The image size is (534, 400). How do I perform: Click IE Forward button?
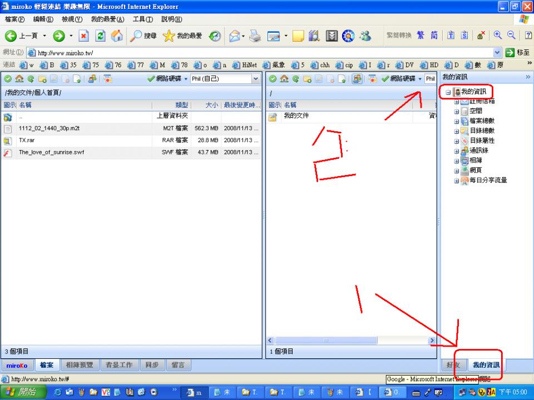coord(59,36)
